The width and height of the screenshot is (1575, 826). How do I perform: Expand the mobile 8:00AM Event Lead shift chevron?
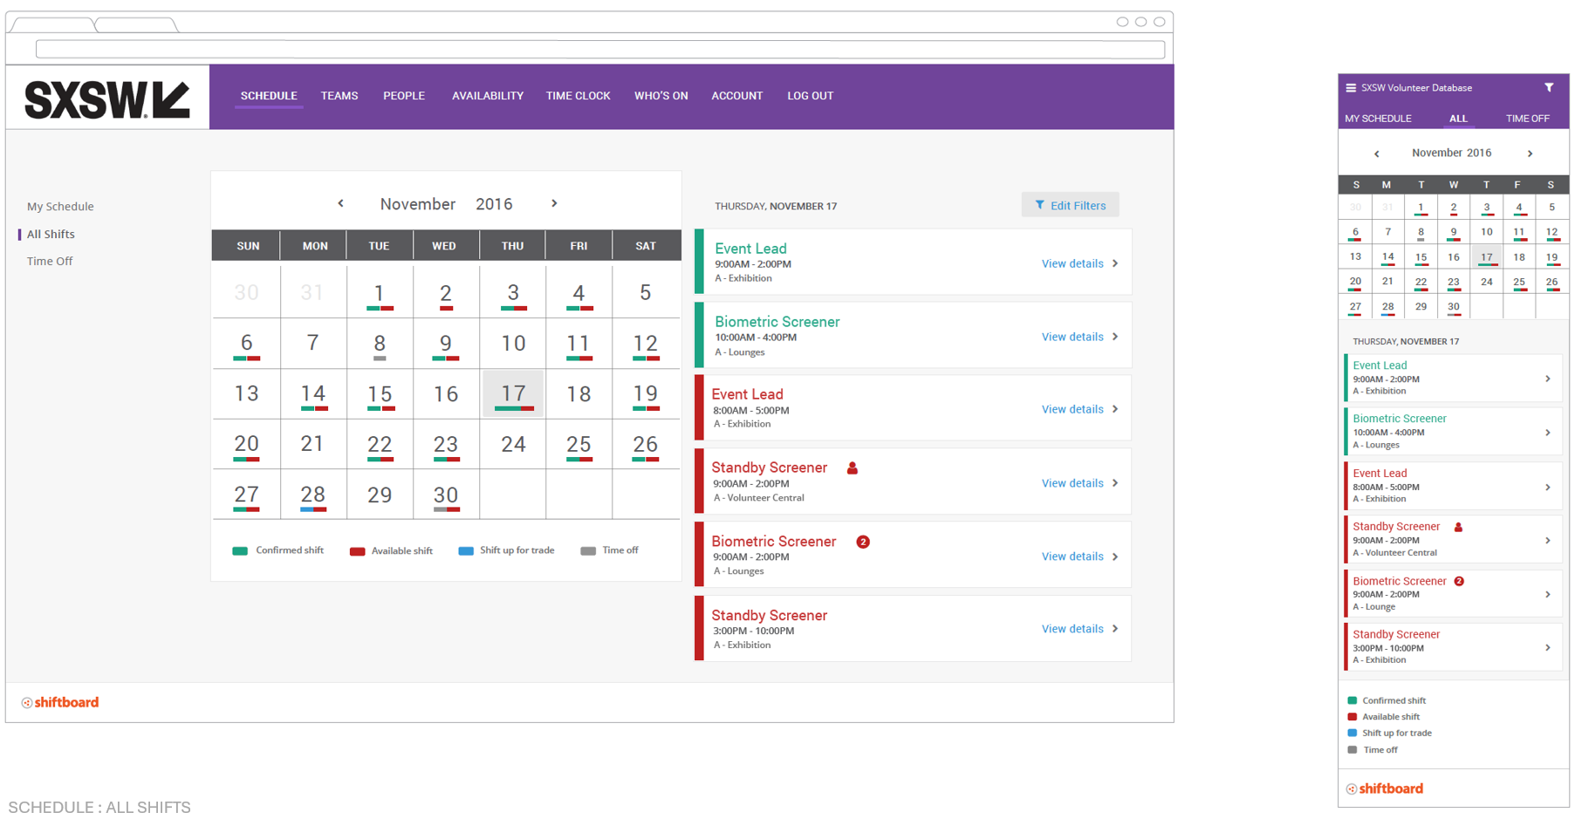[1548, 488]
